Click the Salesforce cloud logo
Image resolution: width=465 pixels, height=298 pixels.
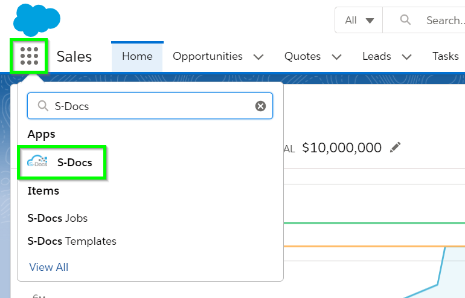coord(37,20)
